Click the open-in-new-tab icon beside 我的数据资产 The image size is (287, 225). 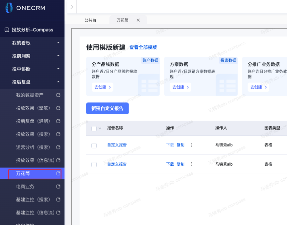58,95
